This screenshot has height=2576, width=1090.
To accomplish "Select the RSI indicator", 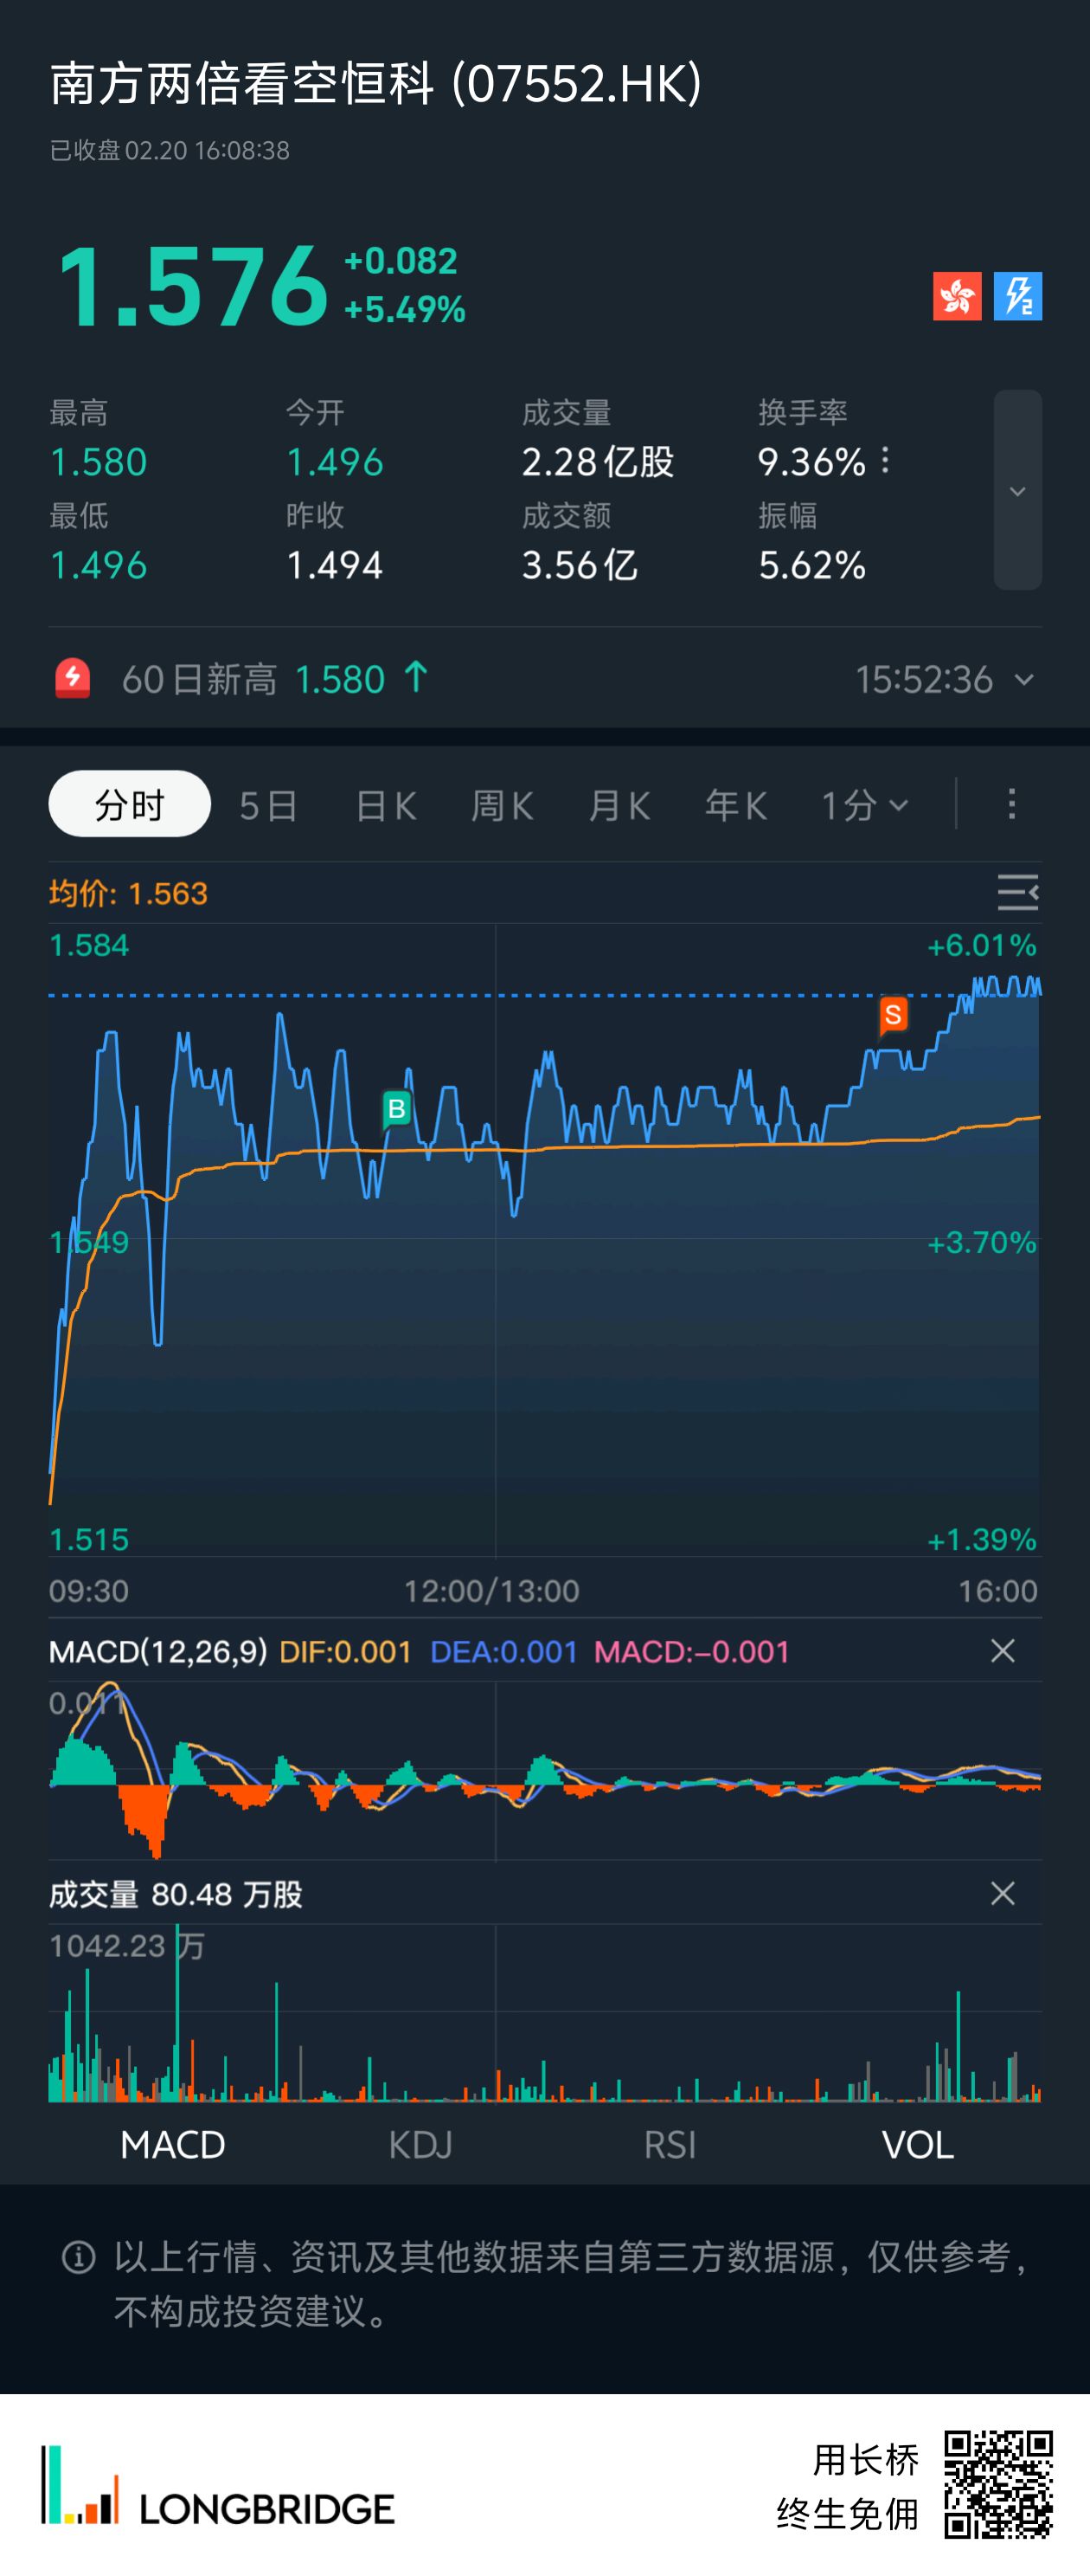I will pos(670,2145).
